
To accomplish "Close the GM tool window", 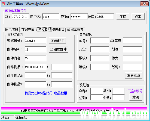I will click(x=144, y=4).
